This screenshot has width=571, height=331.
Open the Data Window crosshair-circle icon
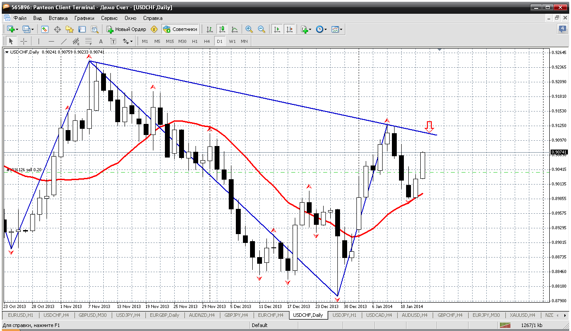point(57,29)
